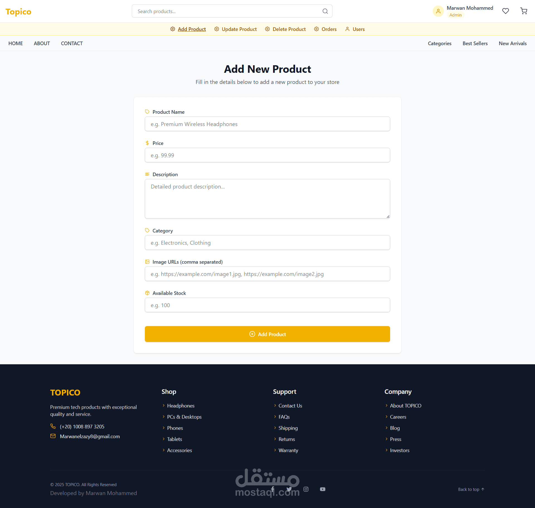The image size is (535, 508).
Task: Click the Facebook icon in footer
Action: (x=273, y=489)
